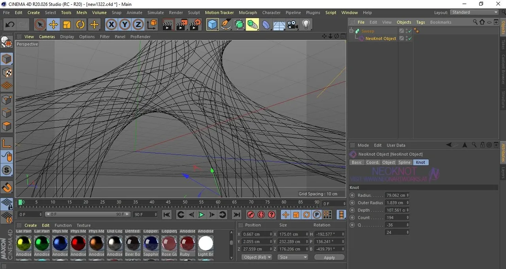Toggle the Point Level Animation P icon

[317, 215]
